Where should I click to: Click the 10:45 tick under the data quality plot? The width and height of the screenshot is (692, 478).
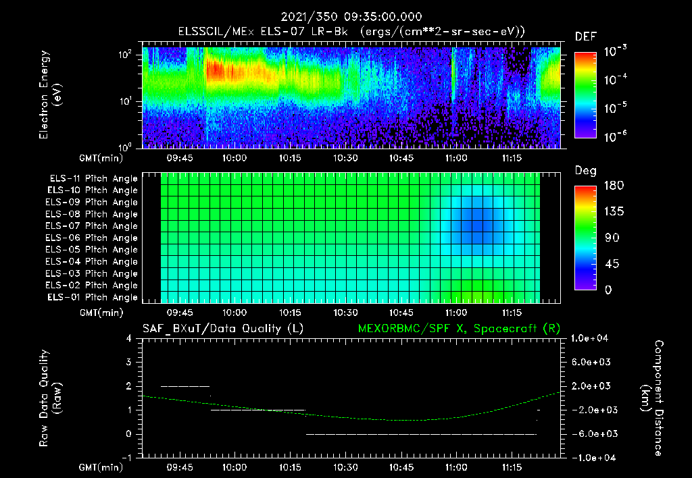click(x=401, y=467)
